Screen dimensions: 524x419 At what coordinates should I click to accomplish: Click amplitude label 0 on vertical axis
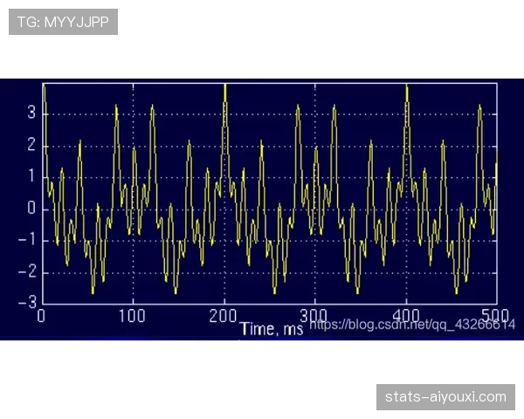coord(31,209)
